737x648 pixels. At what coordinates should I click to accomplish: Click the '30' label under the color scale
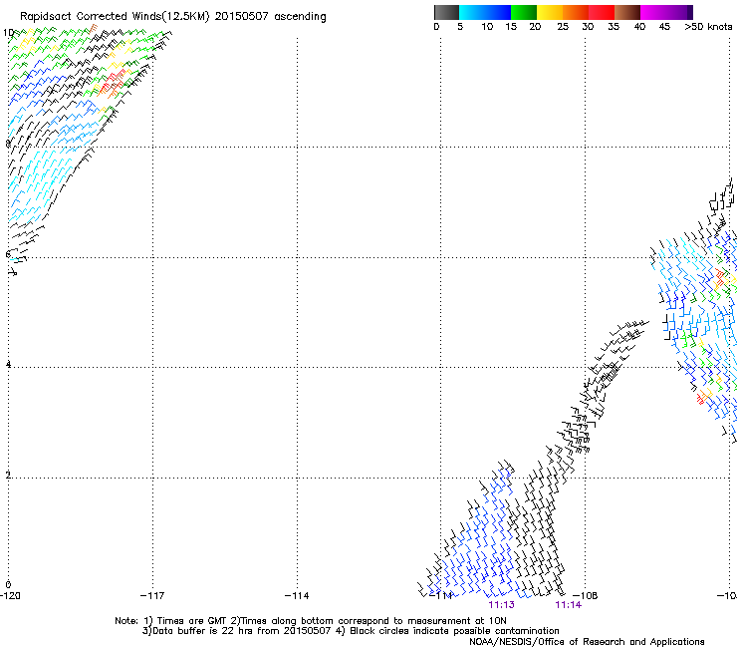tap(588, 27)
